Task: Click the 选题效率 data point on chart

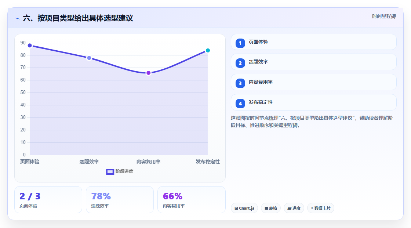Action: pos(89,58)
